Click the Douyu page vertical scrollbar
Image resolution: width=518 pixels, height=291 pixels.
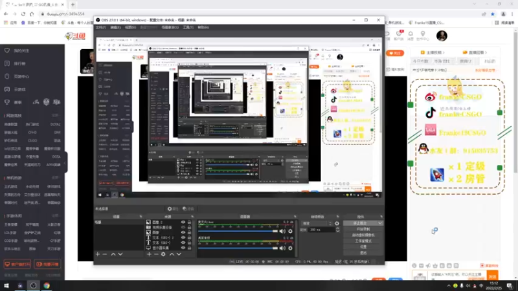[x=515, y=102]
